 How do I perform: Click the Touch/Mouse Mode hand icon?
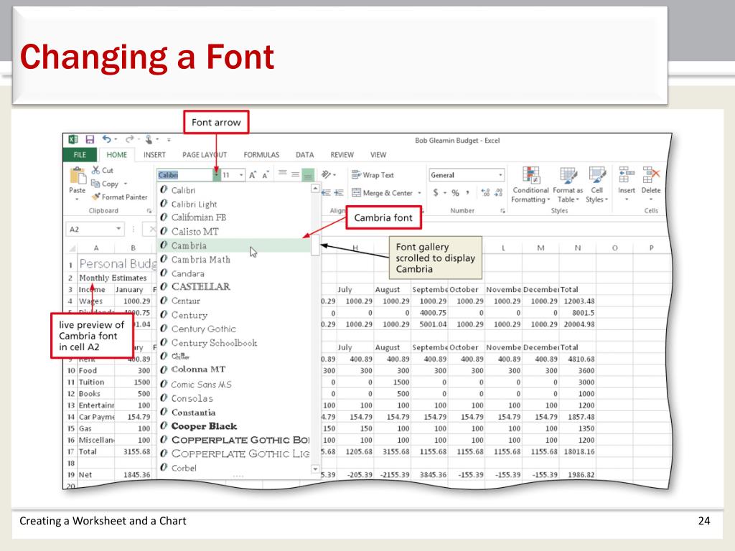click(149, 139)
